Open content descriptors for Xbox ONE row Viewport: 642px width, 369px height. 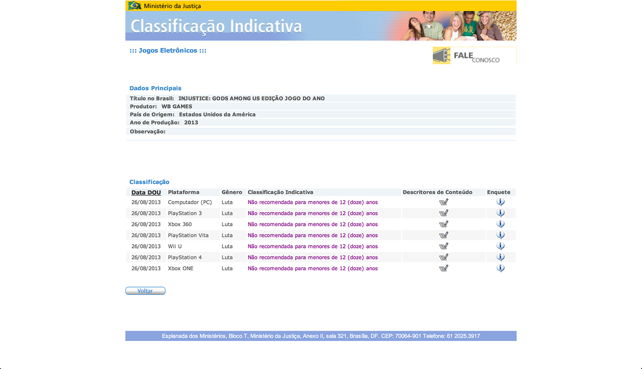point(444,269)
